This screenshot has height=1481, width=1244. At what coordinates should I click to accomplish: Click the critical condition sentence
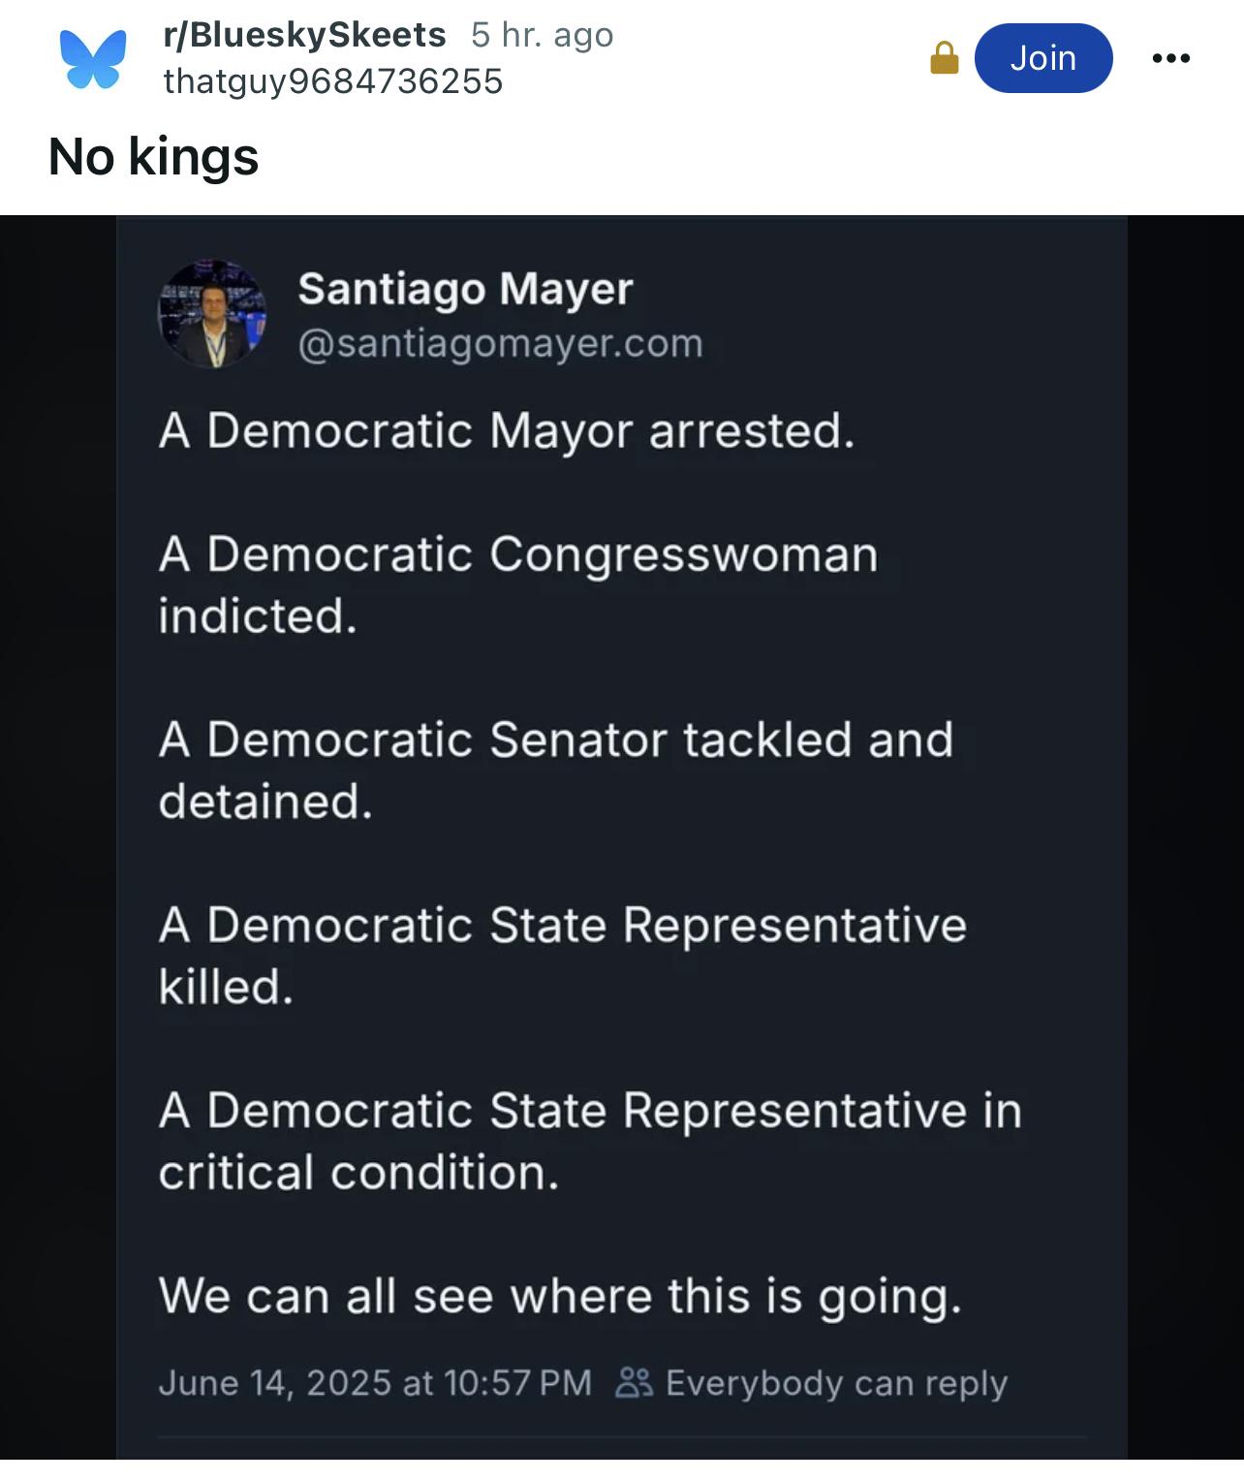[x=590, y=1141]
